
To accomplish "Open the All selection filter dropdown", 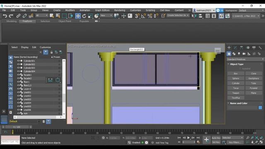I will (42, 16).
